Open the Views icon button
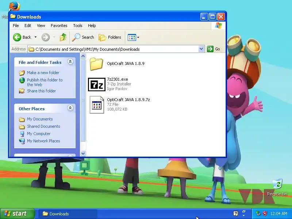This screenshot has width=292, height=219. click(132, 38)
